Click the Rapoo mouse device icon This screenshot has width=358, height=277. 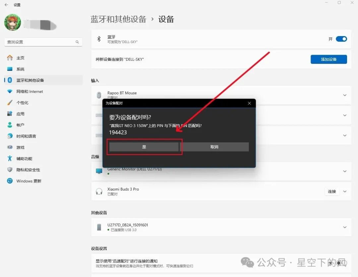pos(99,95)
